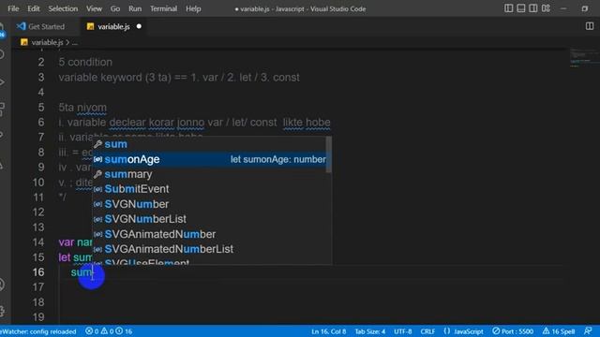Screen dimensions: 600x337
Task: Toggle panel layout icon in title bar
Action: [x=521, y=8]
